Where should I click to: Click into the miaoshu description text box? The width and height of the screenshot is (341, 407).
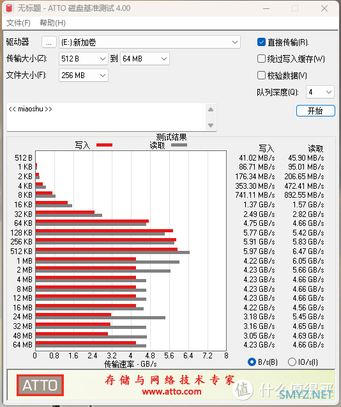(x=106, y=117)
